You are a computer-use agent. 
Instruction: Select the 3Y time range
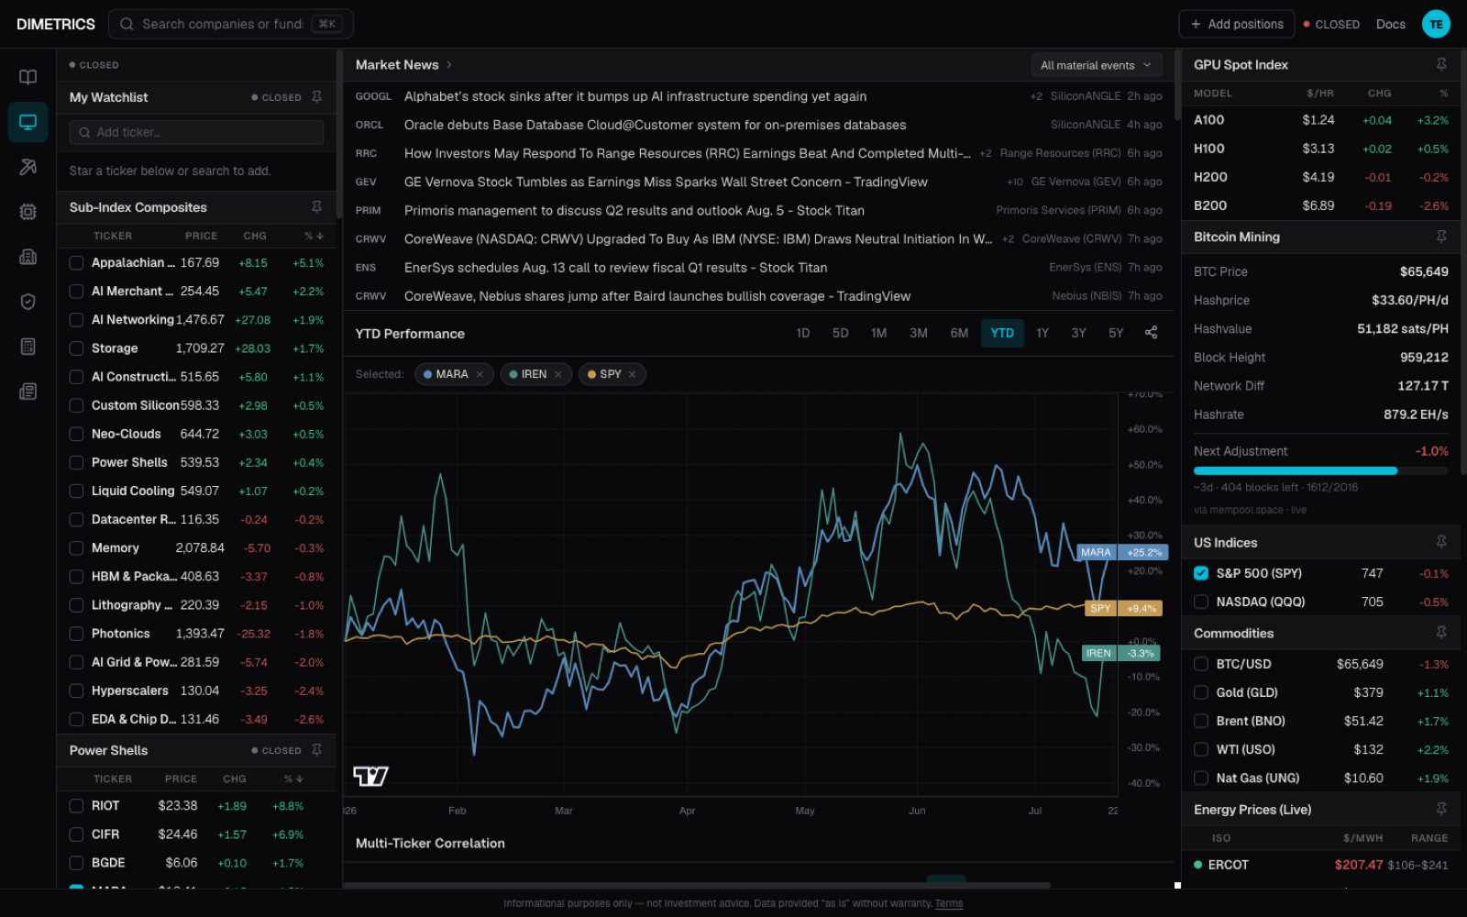[x=1078, y=333]
